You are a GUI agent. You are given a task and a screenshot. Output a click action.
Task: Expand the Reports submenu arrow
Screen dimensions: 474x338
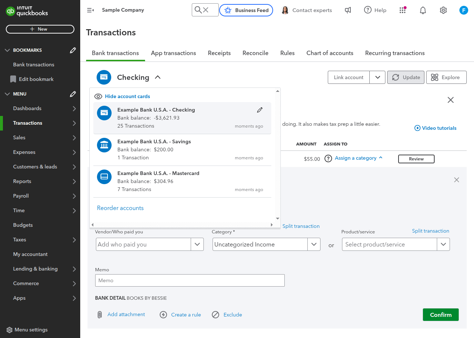click(x=74, y=181)
